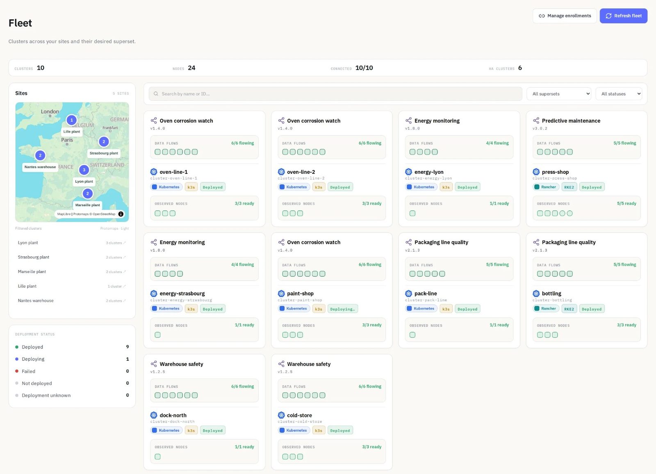Click the HA clusters count 6

520,68
